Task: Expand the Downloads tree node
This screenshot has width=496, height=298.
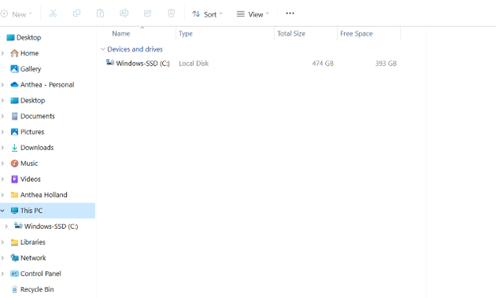Action: (x=2, y=148)
